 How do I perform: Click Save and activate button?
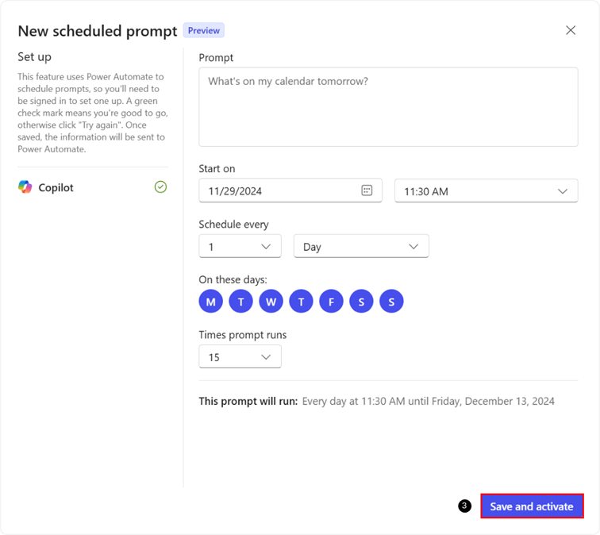coord(532,506)
